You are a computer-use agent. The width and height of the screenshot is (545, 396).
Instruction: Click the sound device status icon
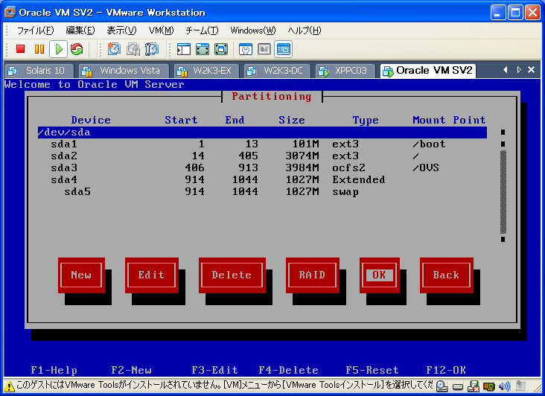tap(504, 386)
